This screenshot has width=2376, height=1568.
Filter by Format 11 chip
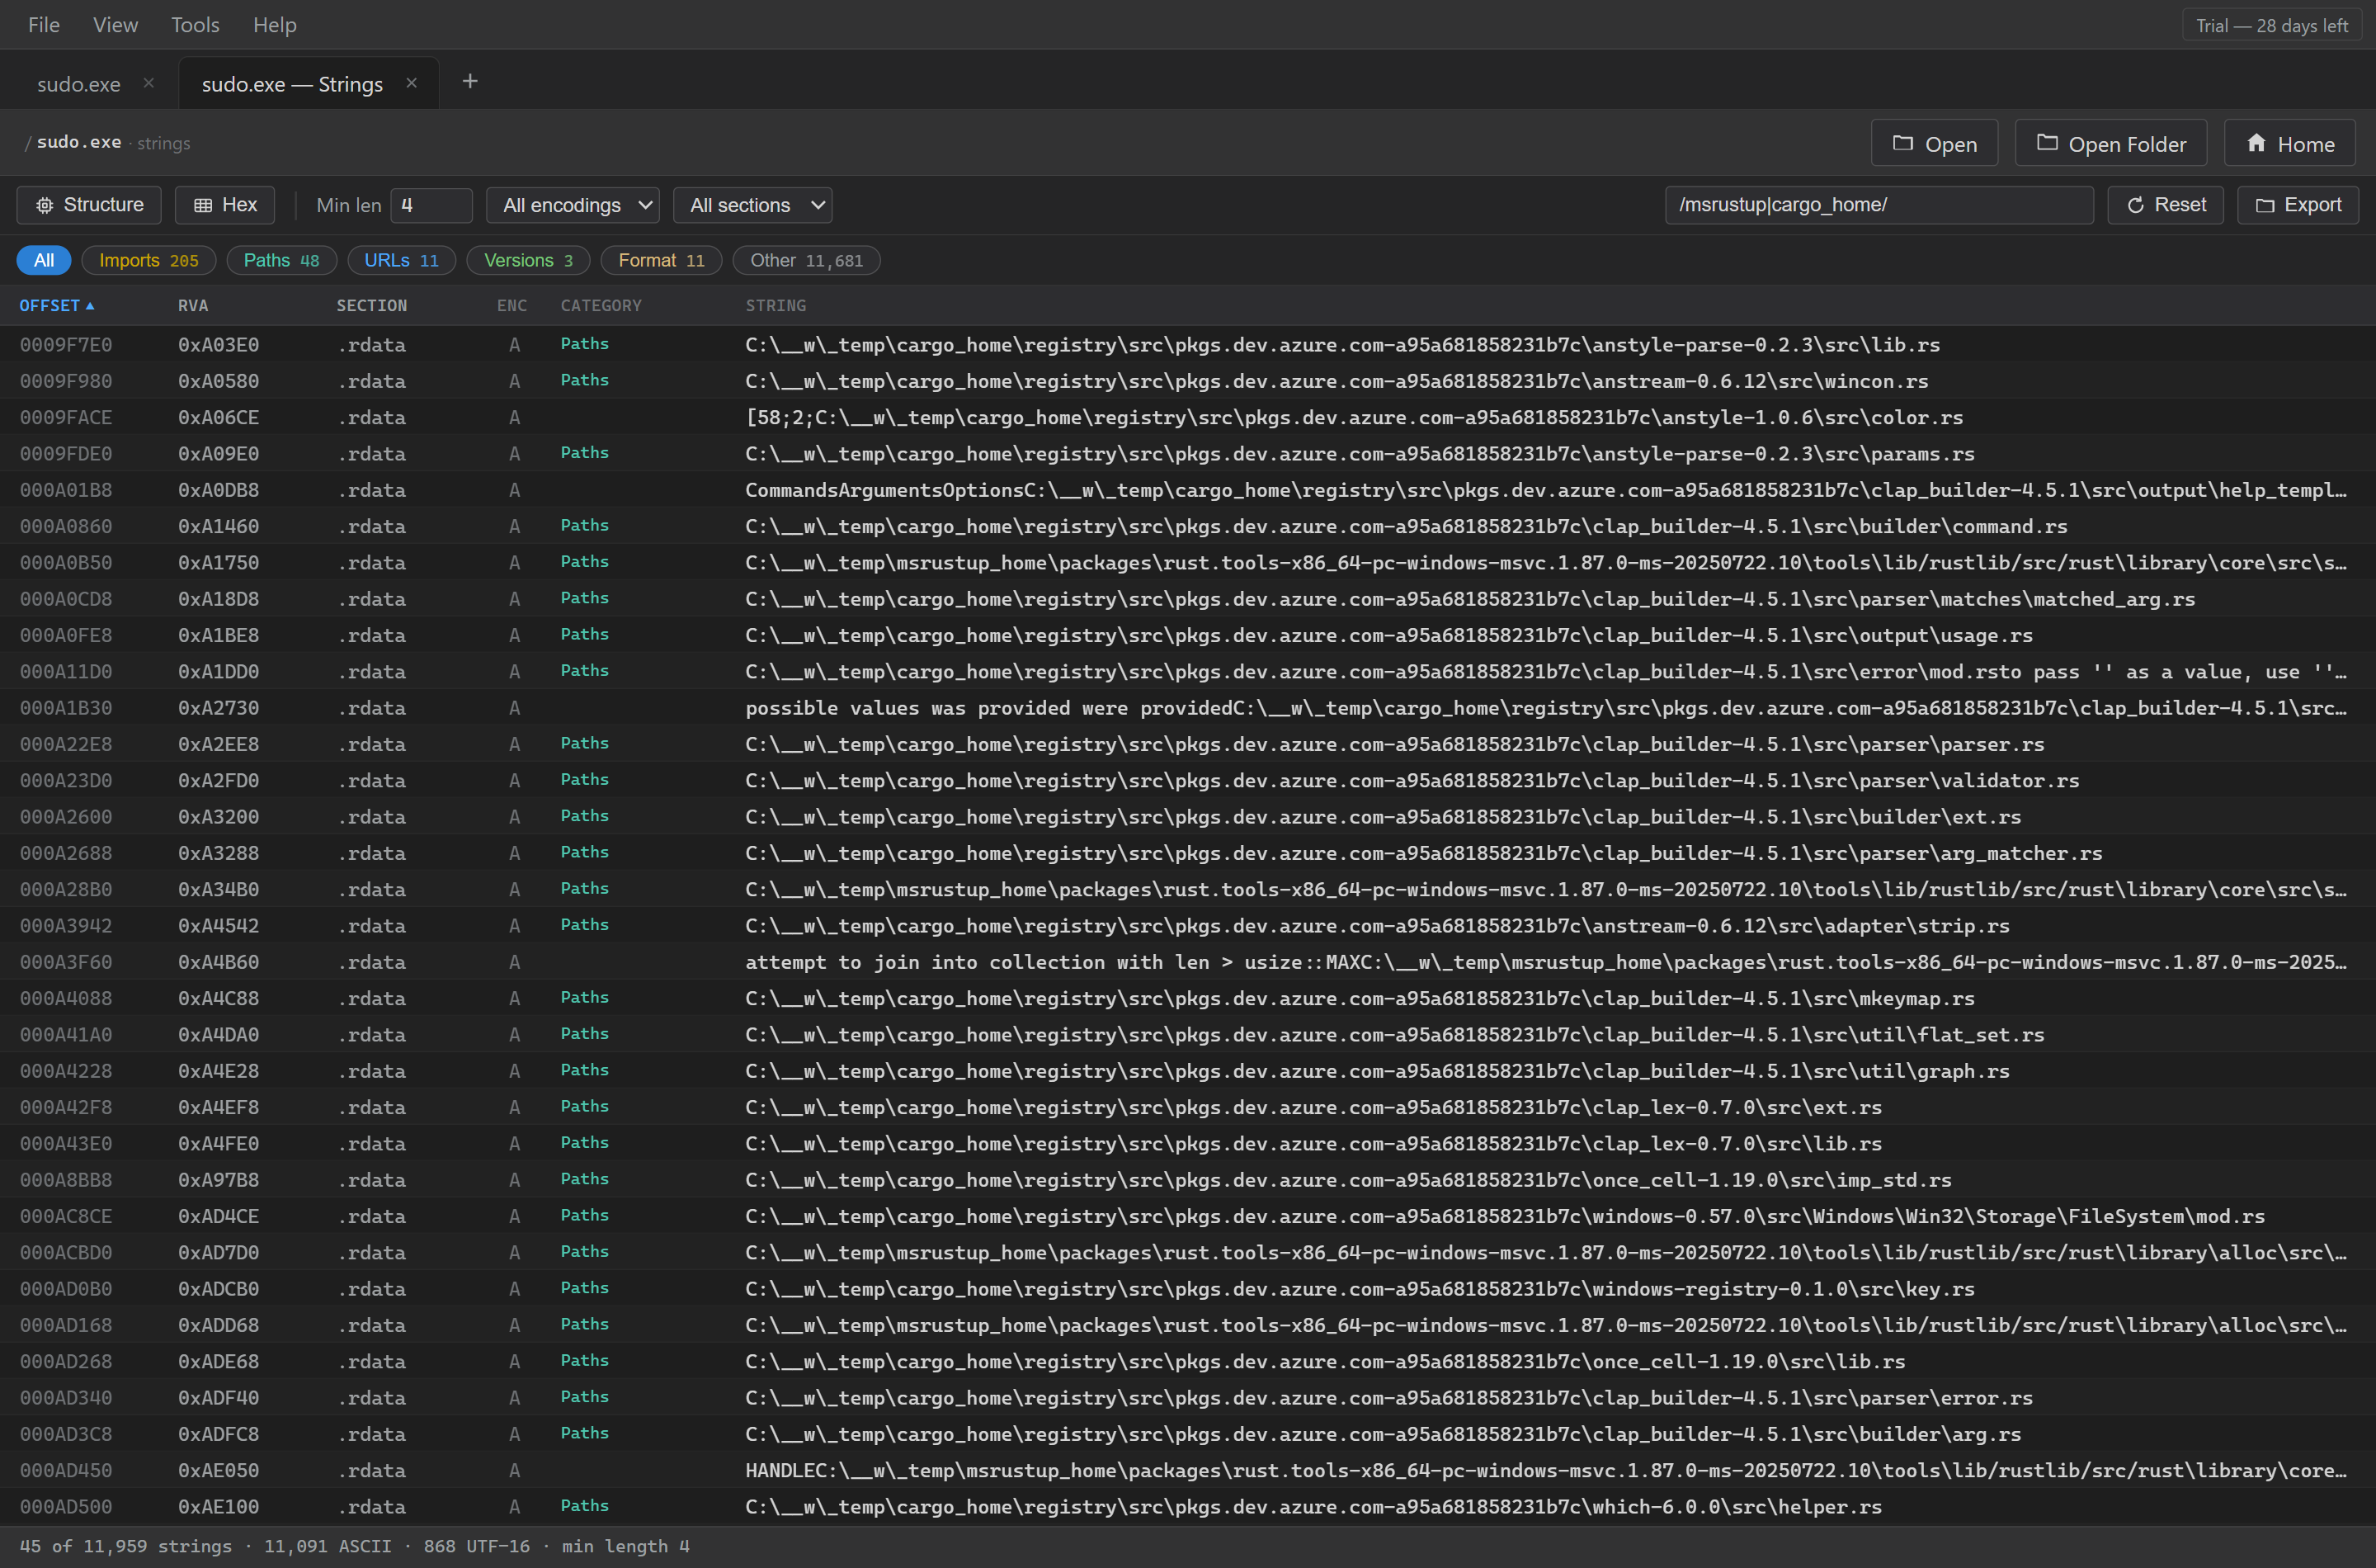pyautogui.click(x=662, y=260)
